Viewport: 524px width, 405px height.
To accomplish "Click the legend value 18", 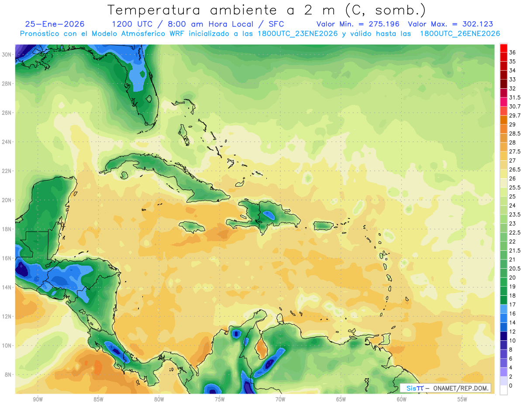I will tap(513, 296).
